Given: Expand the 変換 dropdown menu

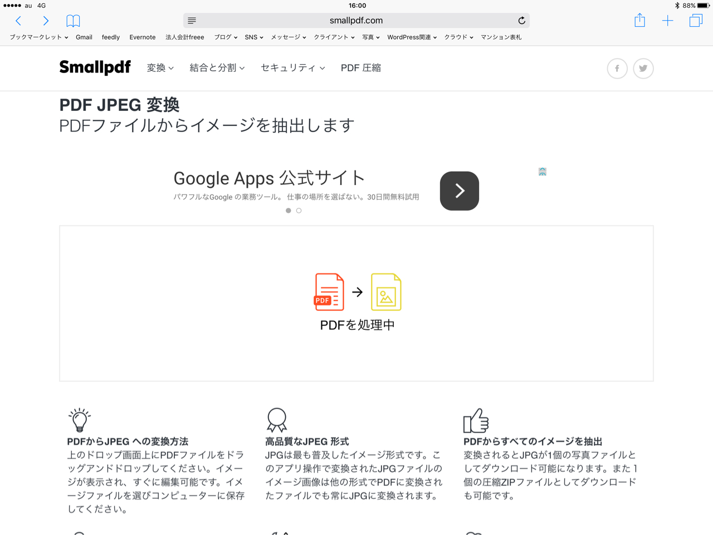Looking at the screenshot, I should [160, 68].
